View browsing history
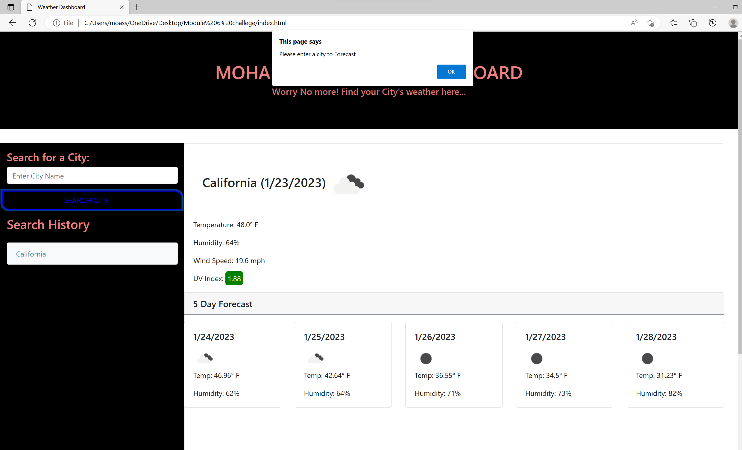The image size is (742, 450). (x=712, y=23)
